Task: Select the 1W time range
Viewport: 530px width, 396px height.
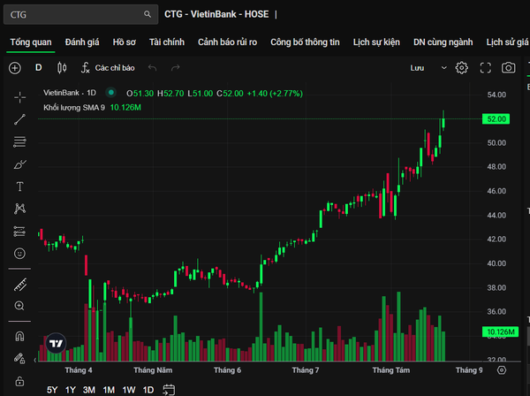Action: [x=129, y=390]
